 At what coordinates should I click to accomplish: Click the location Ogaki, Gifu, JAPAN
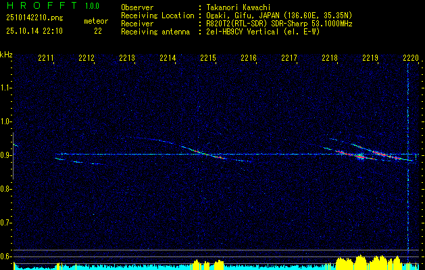coord(243,16)
